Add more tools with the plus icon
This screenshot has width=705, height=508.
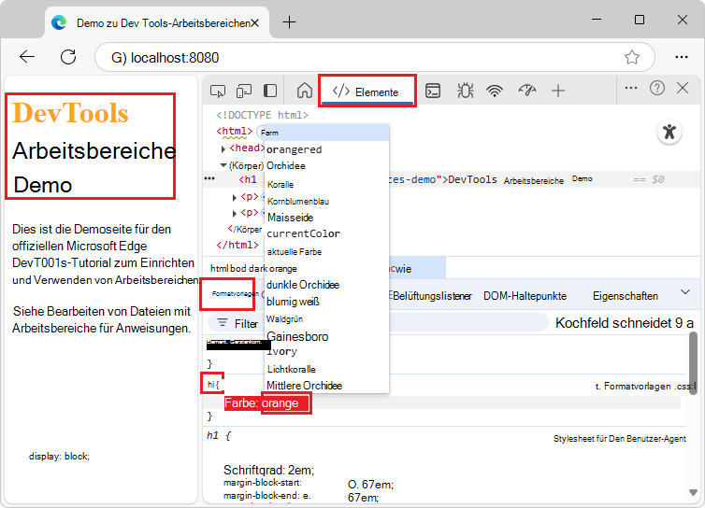pyautogui.click(x=558, y=91)
